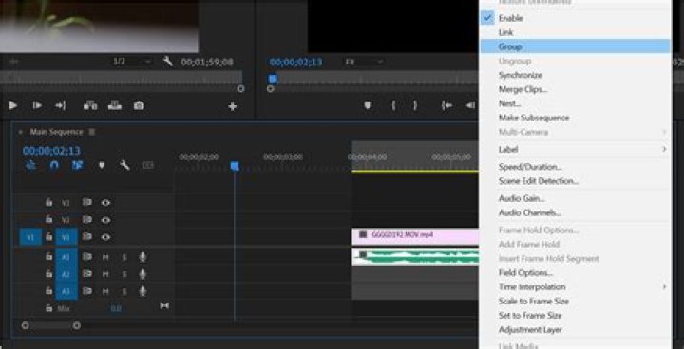Image resolution: width=684 pixels, height=349 pixels.
Task: Open the Time Interpolation submenu
Action: click(575, 286)
